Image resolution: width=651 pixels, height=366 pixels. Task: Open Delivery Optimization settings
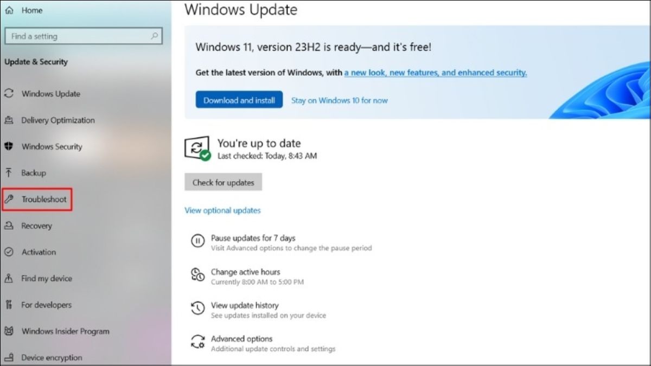[58, 120]
